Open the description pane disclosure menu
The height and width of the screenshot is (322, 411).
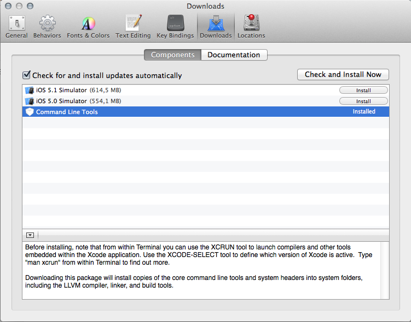(x=30, y=235)
